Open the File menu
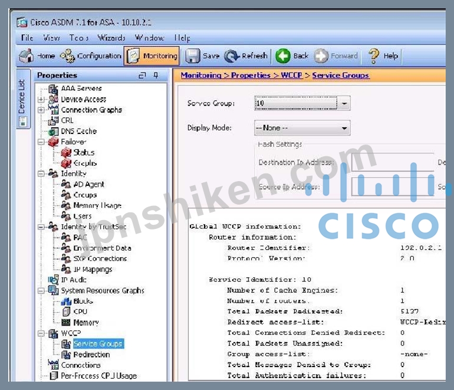 [x=27, y=38]
